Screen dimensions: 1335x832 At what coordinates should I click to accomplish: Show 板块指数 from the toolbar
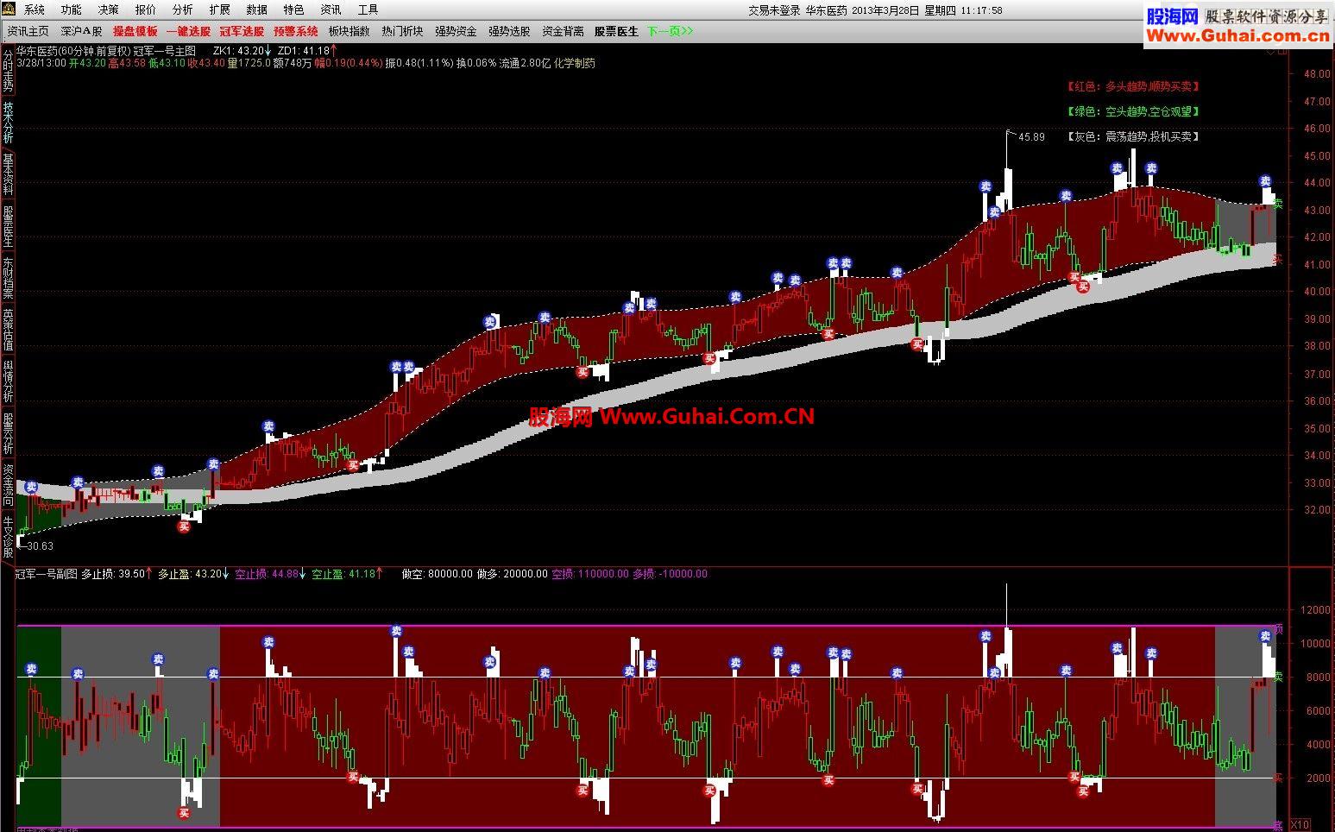(x=349, y=31)
